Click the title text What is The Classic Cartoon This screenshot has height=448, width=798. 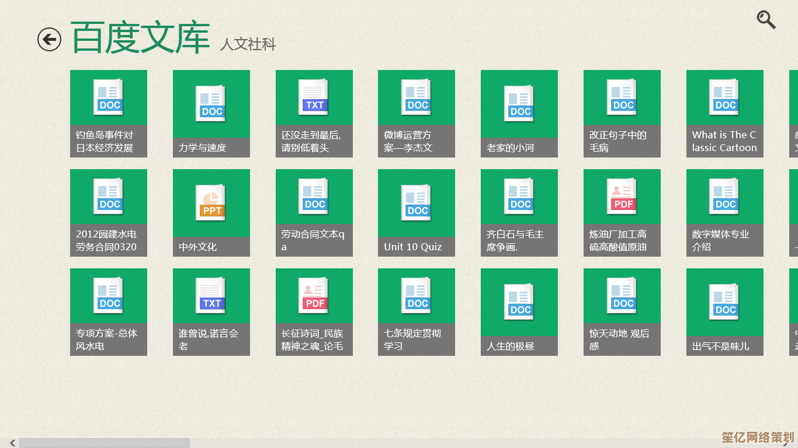724,141
